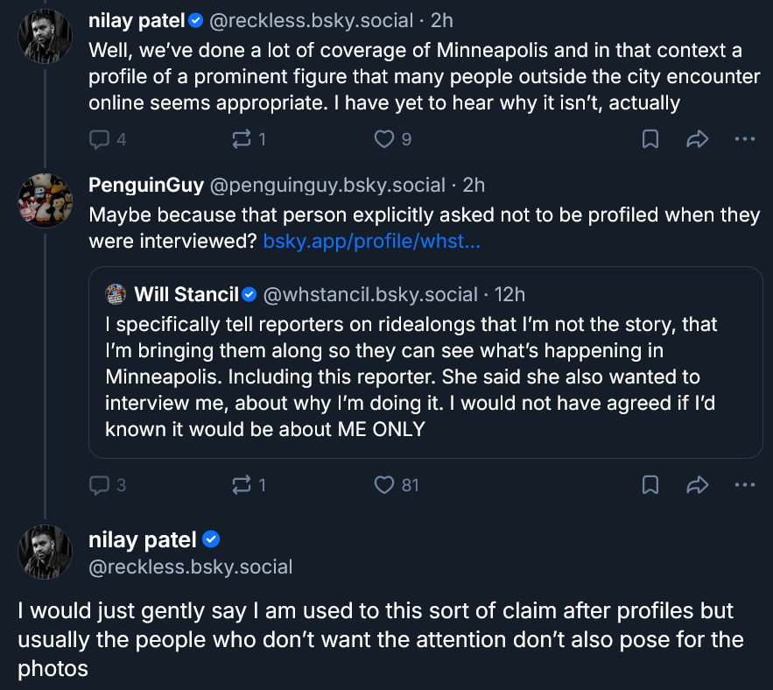Like nilay patel's post with 9 likes
The height and width of the screenshot is (690, 773).
coord(384,138)
